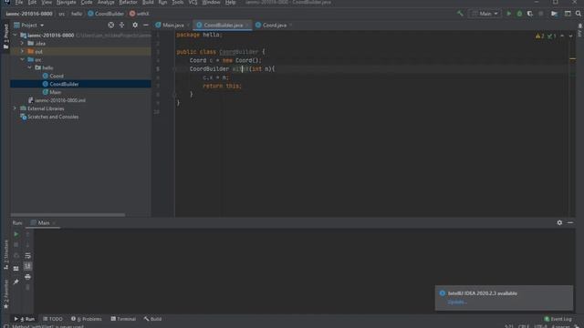584x328 pixels.
Task: Open the TODO tool window tab
Action: click(x=53, y=319)
